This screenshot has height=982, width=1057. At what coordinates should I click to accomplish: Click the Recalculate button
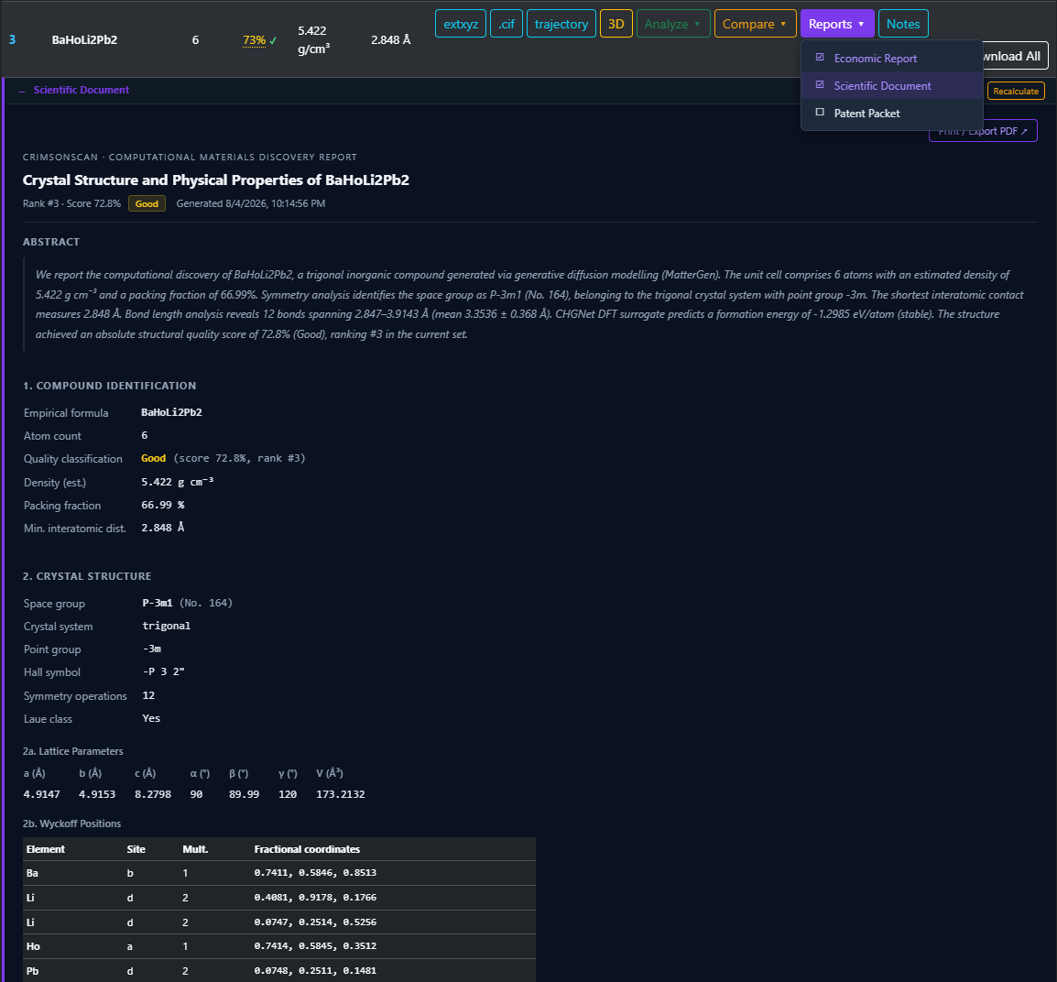click(x=1016, y=91)
